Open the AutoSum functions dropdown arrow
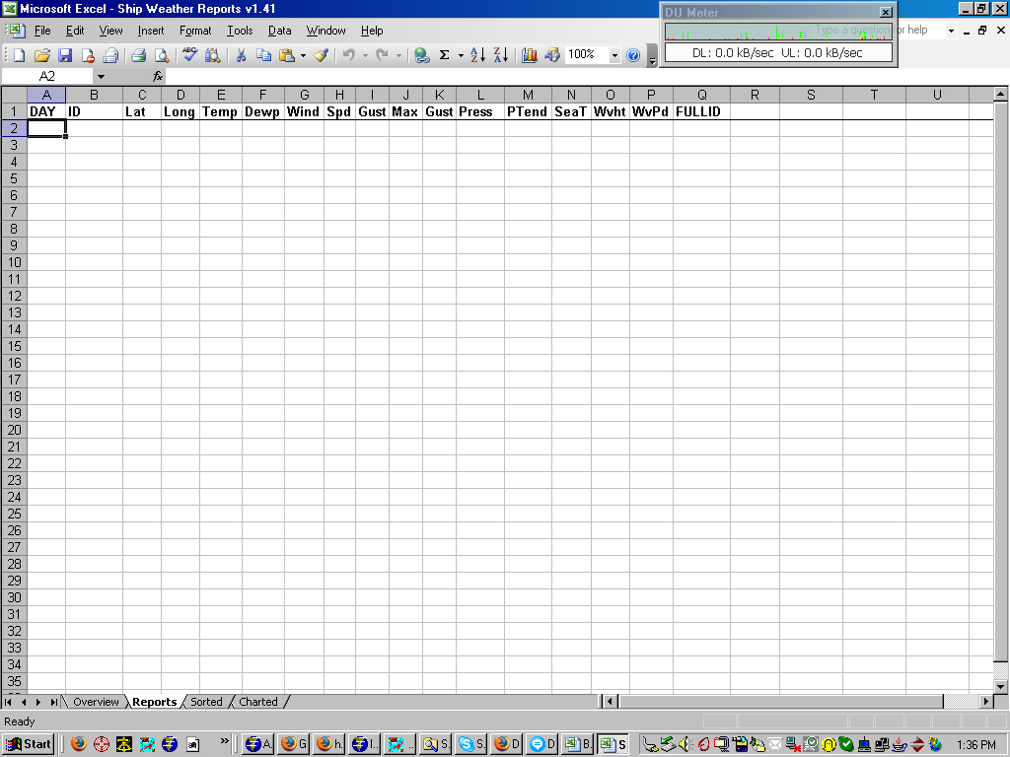The height and width of the screenshot is (757, 1010). (461, 56)
